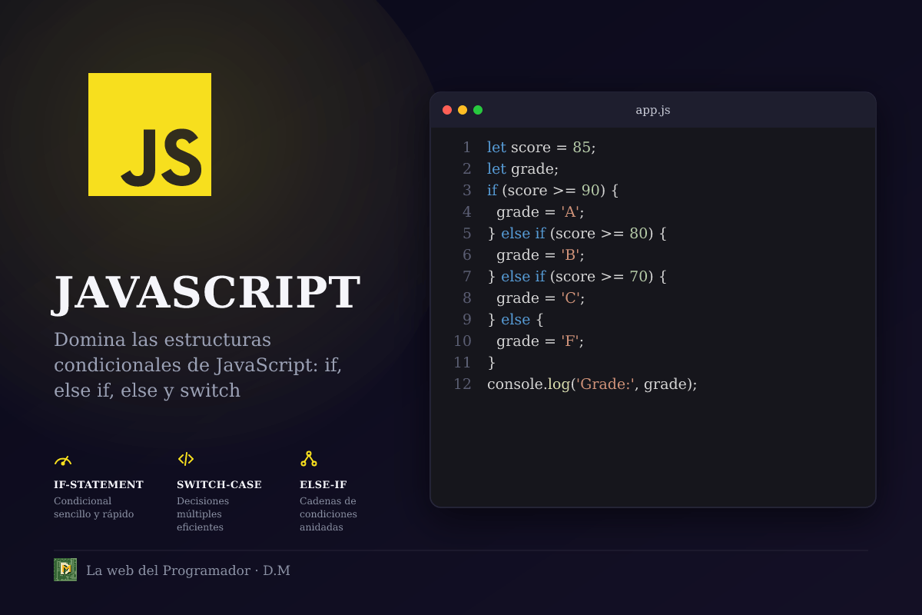The width and height of the screenshot is (922, 615).
Task: Click the SWITCH-CASE label
Action: (x=219, y=485)
